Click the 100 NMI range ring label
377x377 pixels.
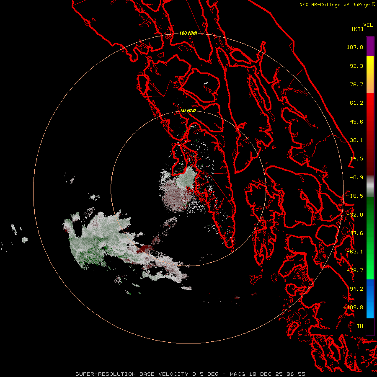188,33
